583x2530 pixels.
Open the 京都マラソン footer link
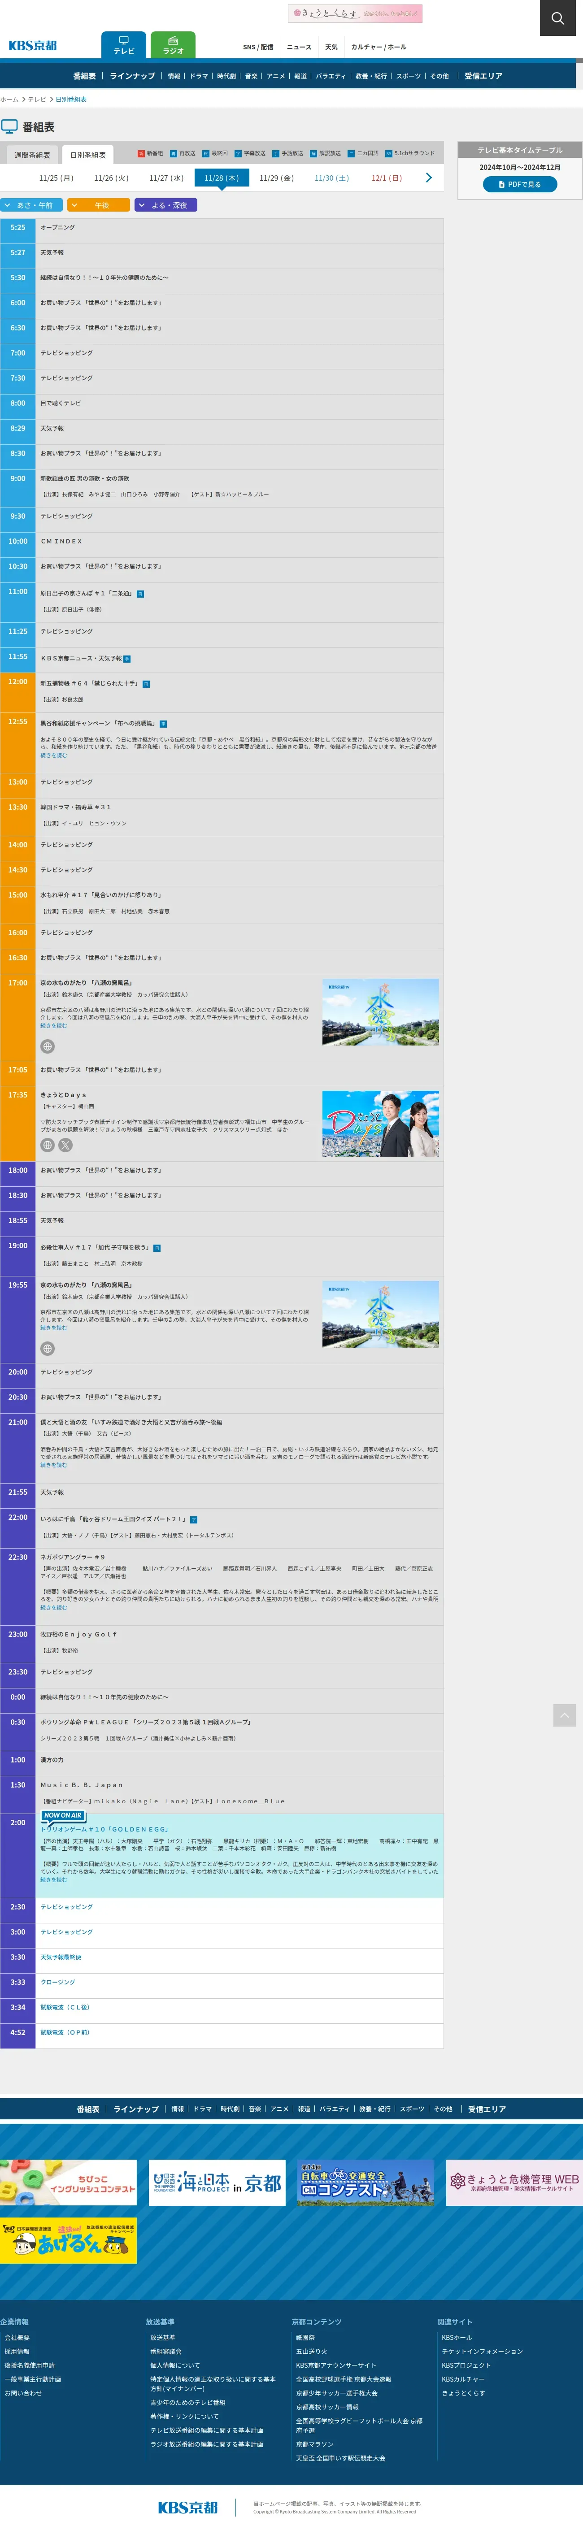point(315,2444)
